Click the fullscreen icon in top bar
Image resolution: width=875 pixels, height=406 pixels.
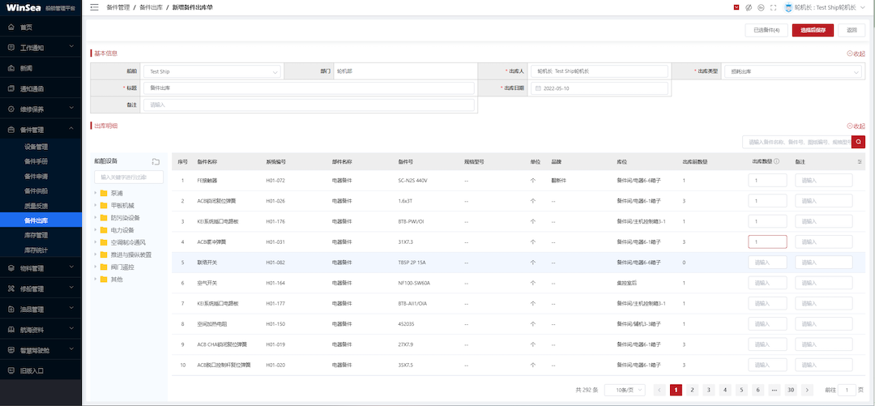773,7
